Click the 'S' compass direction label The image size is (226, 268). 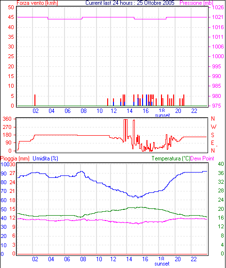point(212,135)
